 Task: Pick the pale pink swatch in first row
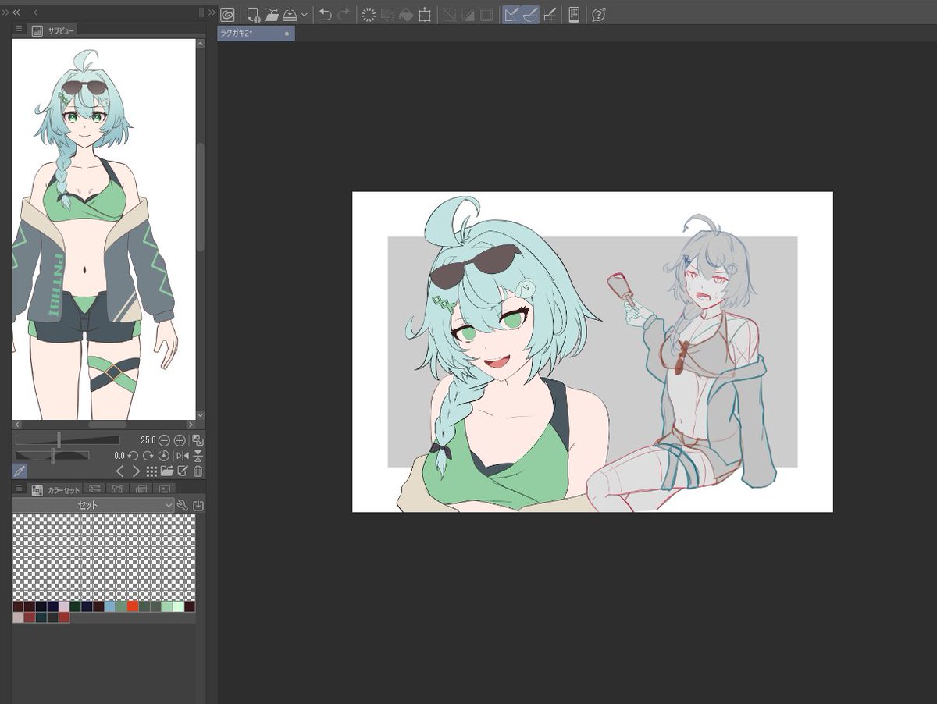pos(64,606)
